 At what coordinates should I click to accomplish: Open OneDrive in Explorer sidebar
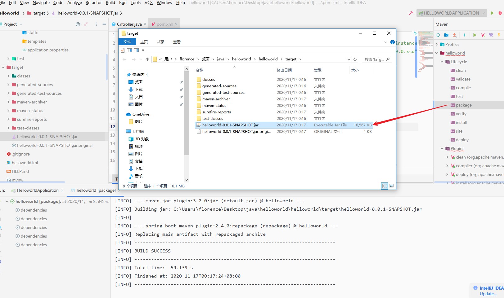pyautogui.click(x=141, y=114)
